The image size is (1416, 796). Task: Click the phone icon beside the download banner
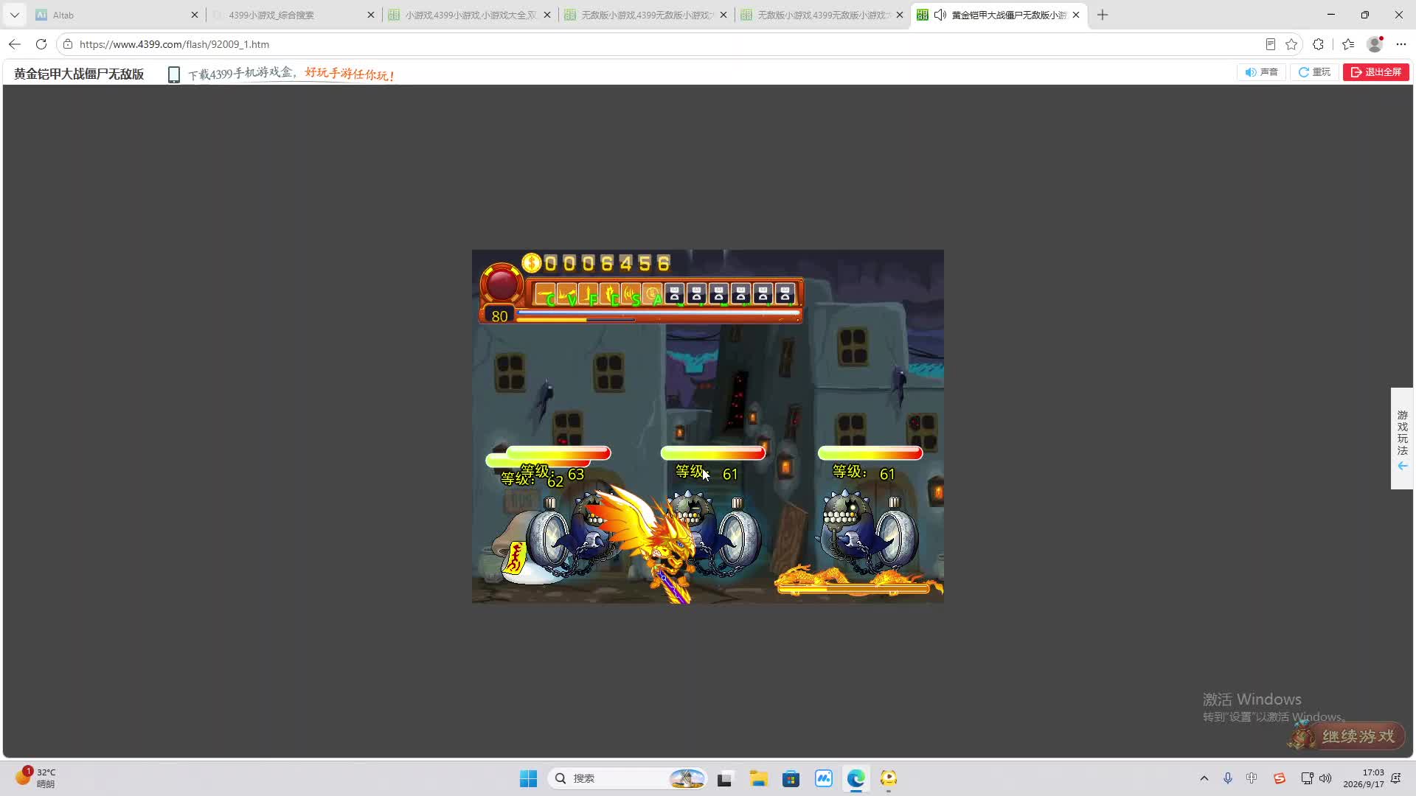(x=174, y=74)
